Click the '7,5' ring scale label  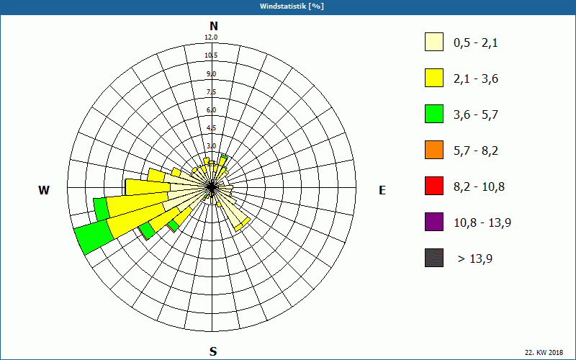click(x=211, y=92)
